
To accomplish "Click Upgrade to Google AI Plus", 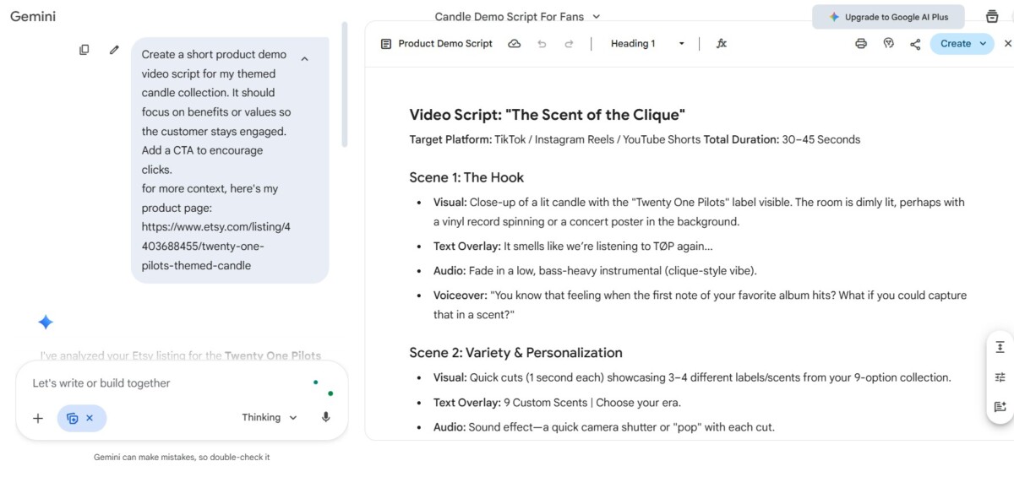I will [x=888, y=17].
